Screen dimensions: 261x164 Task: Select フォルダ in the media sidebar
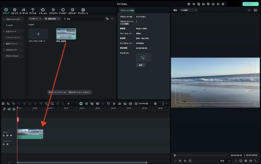9,25
